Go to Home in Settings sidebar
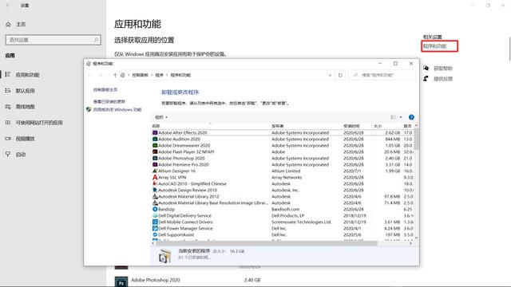This screenshot has width=511, height=287. pyautogui.click(x=21, y=25)
